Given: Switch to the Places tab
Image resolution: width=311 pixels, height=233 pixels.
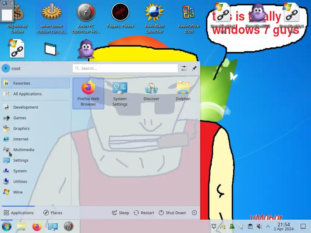Looking at the screenshot, I should point(53,213).
